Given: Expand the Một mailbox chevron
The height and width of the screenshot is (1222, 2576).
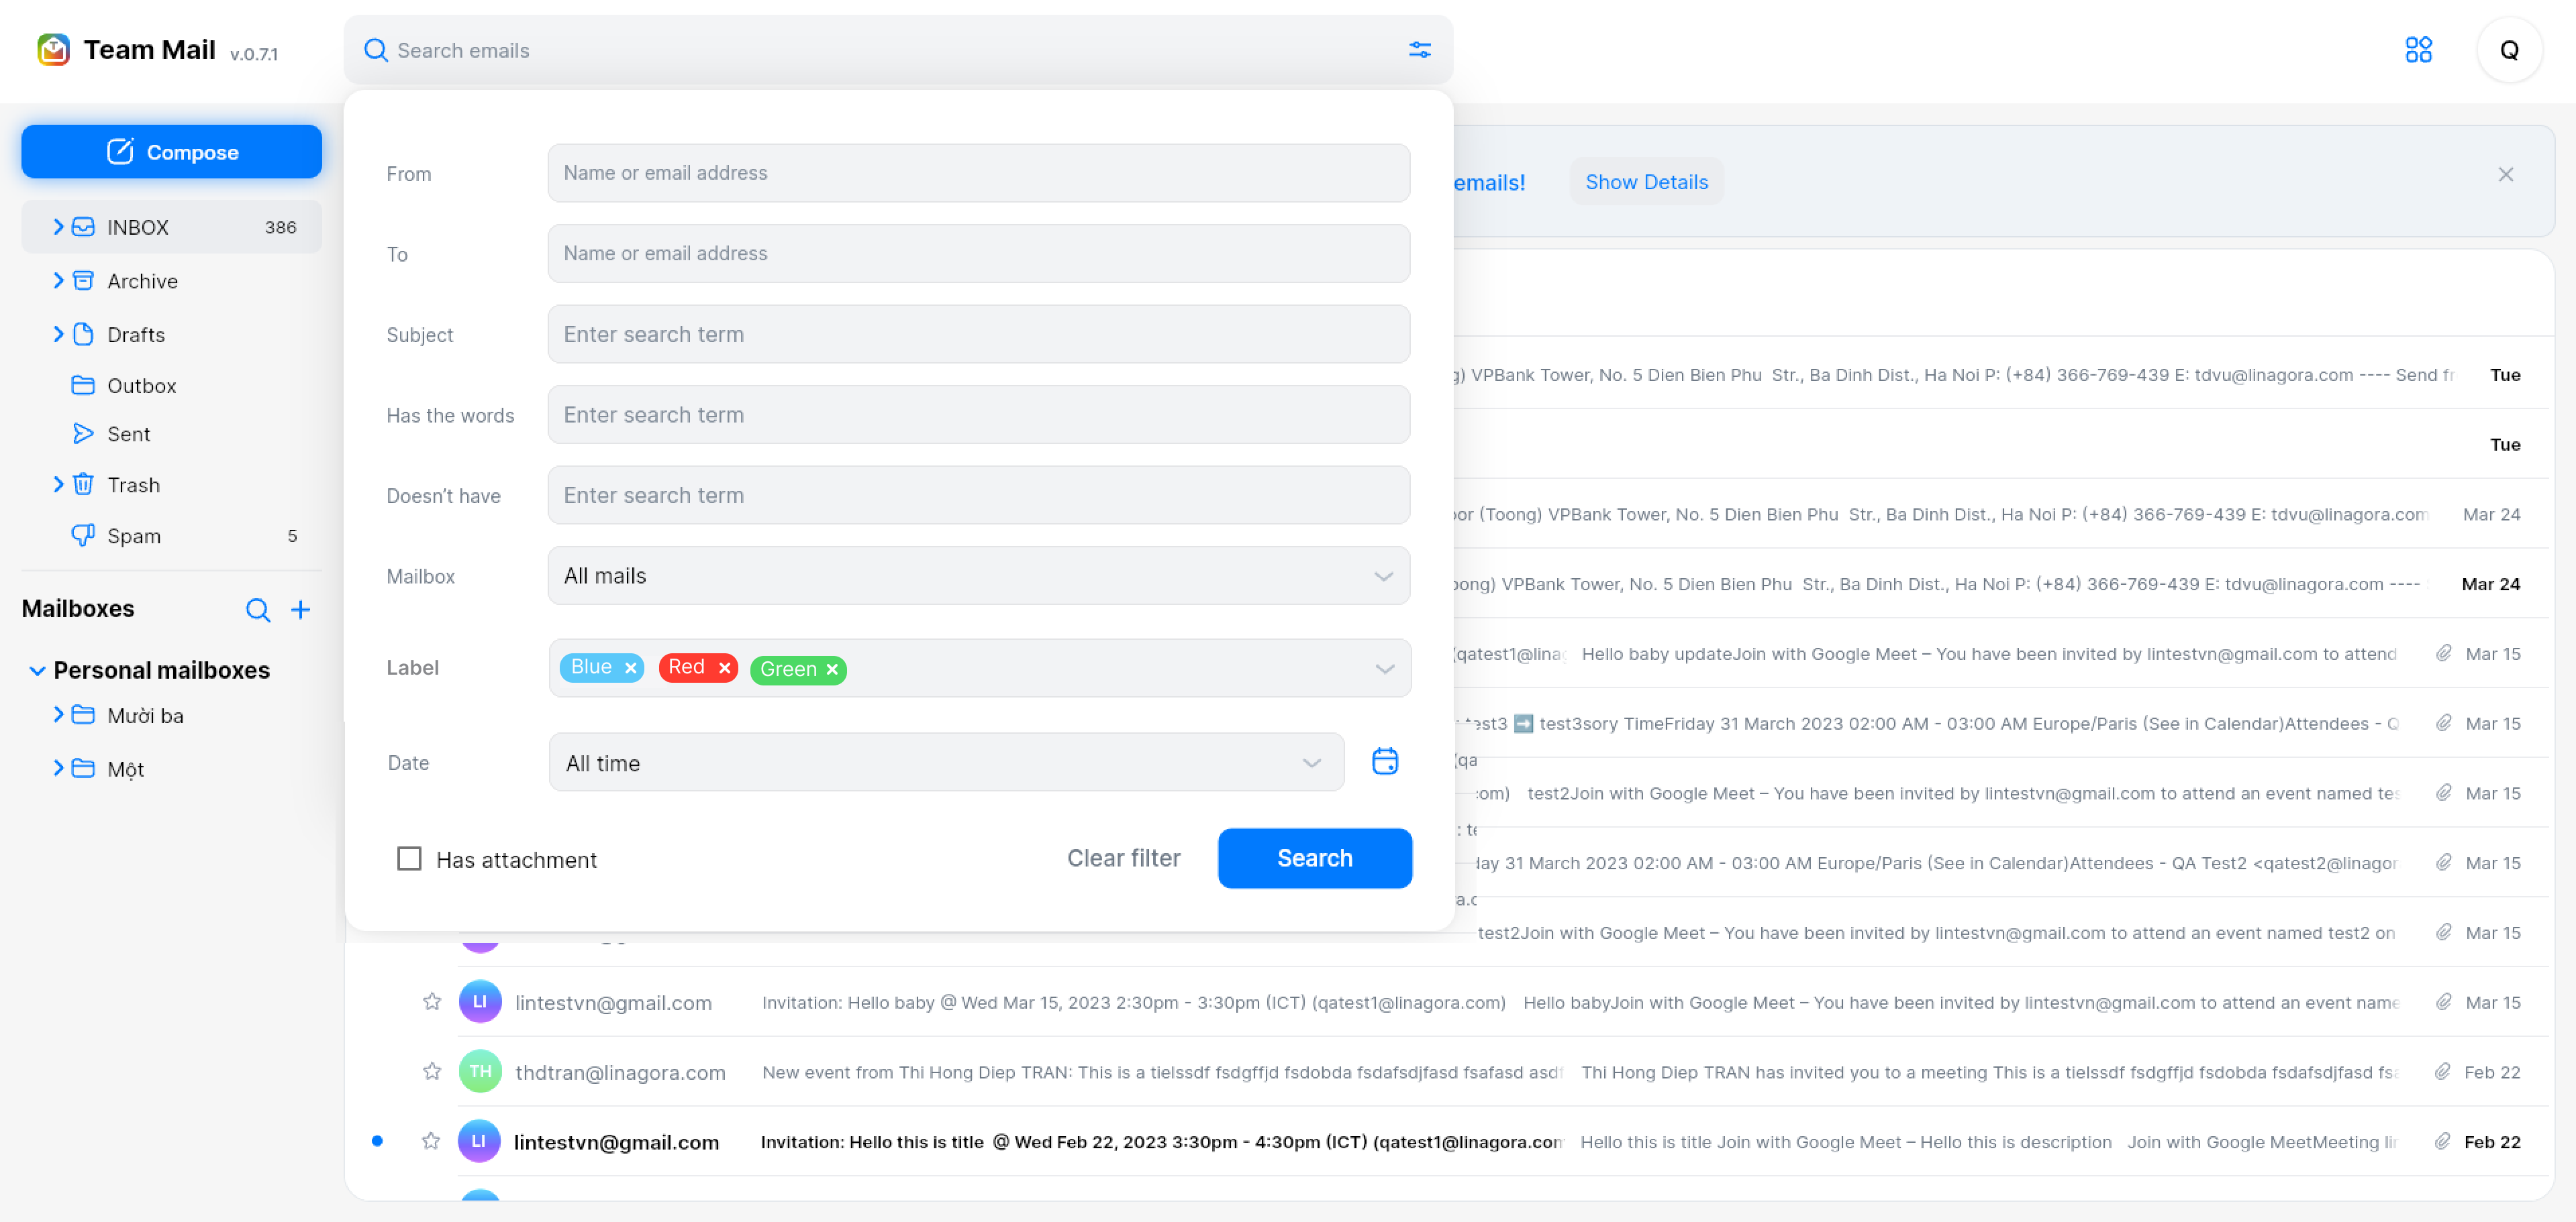Looking at the screenshot, I should (58, 767).
